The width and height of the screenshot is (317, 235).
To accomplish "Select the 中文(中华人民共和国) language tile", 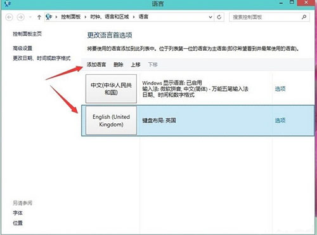I will (111, 89).
